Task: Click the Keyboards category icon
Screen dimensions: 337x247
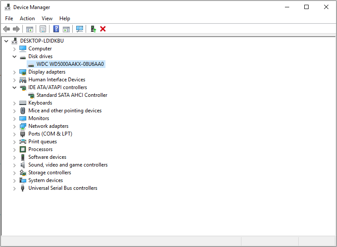Action: 23,103
